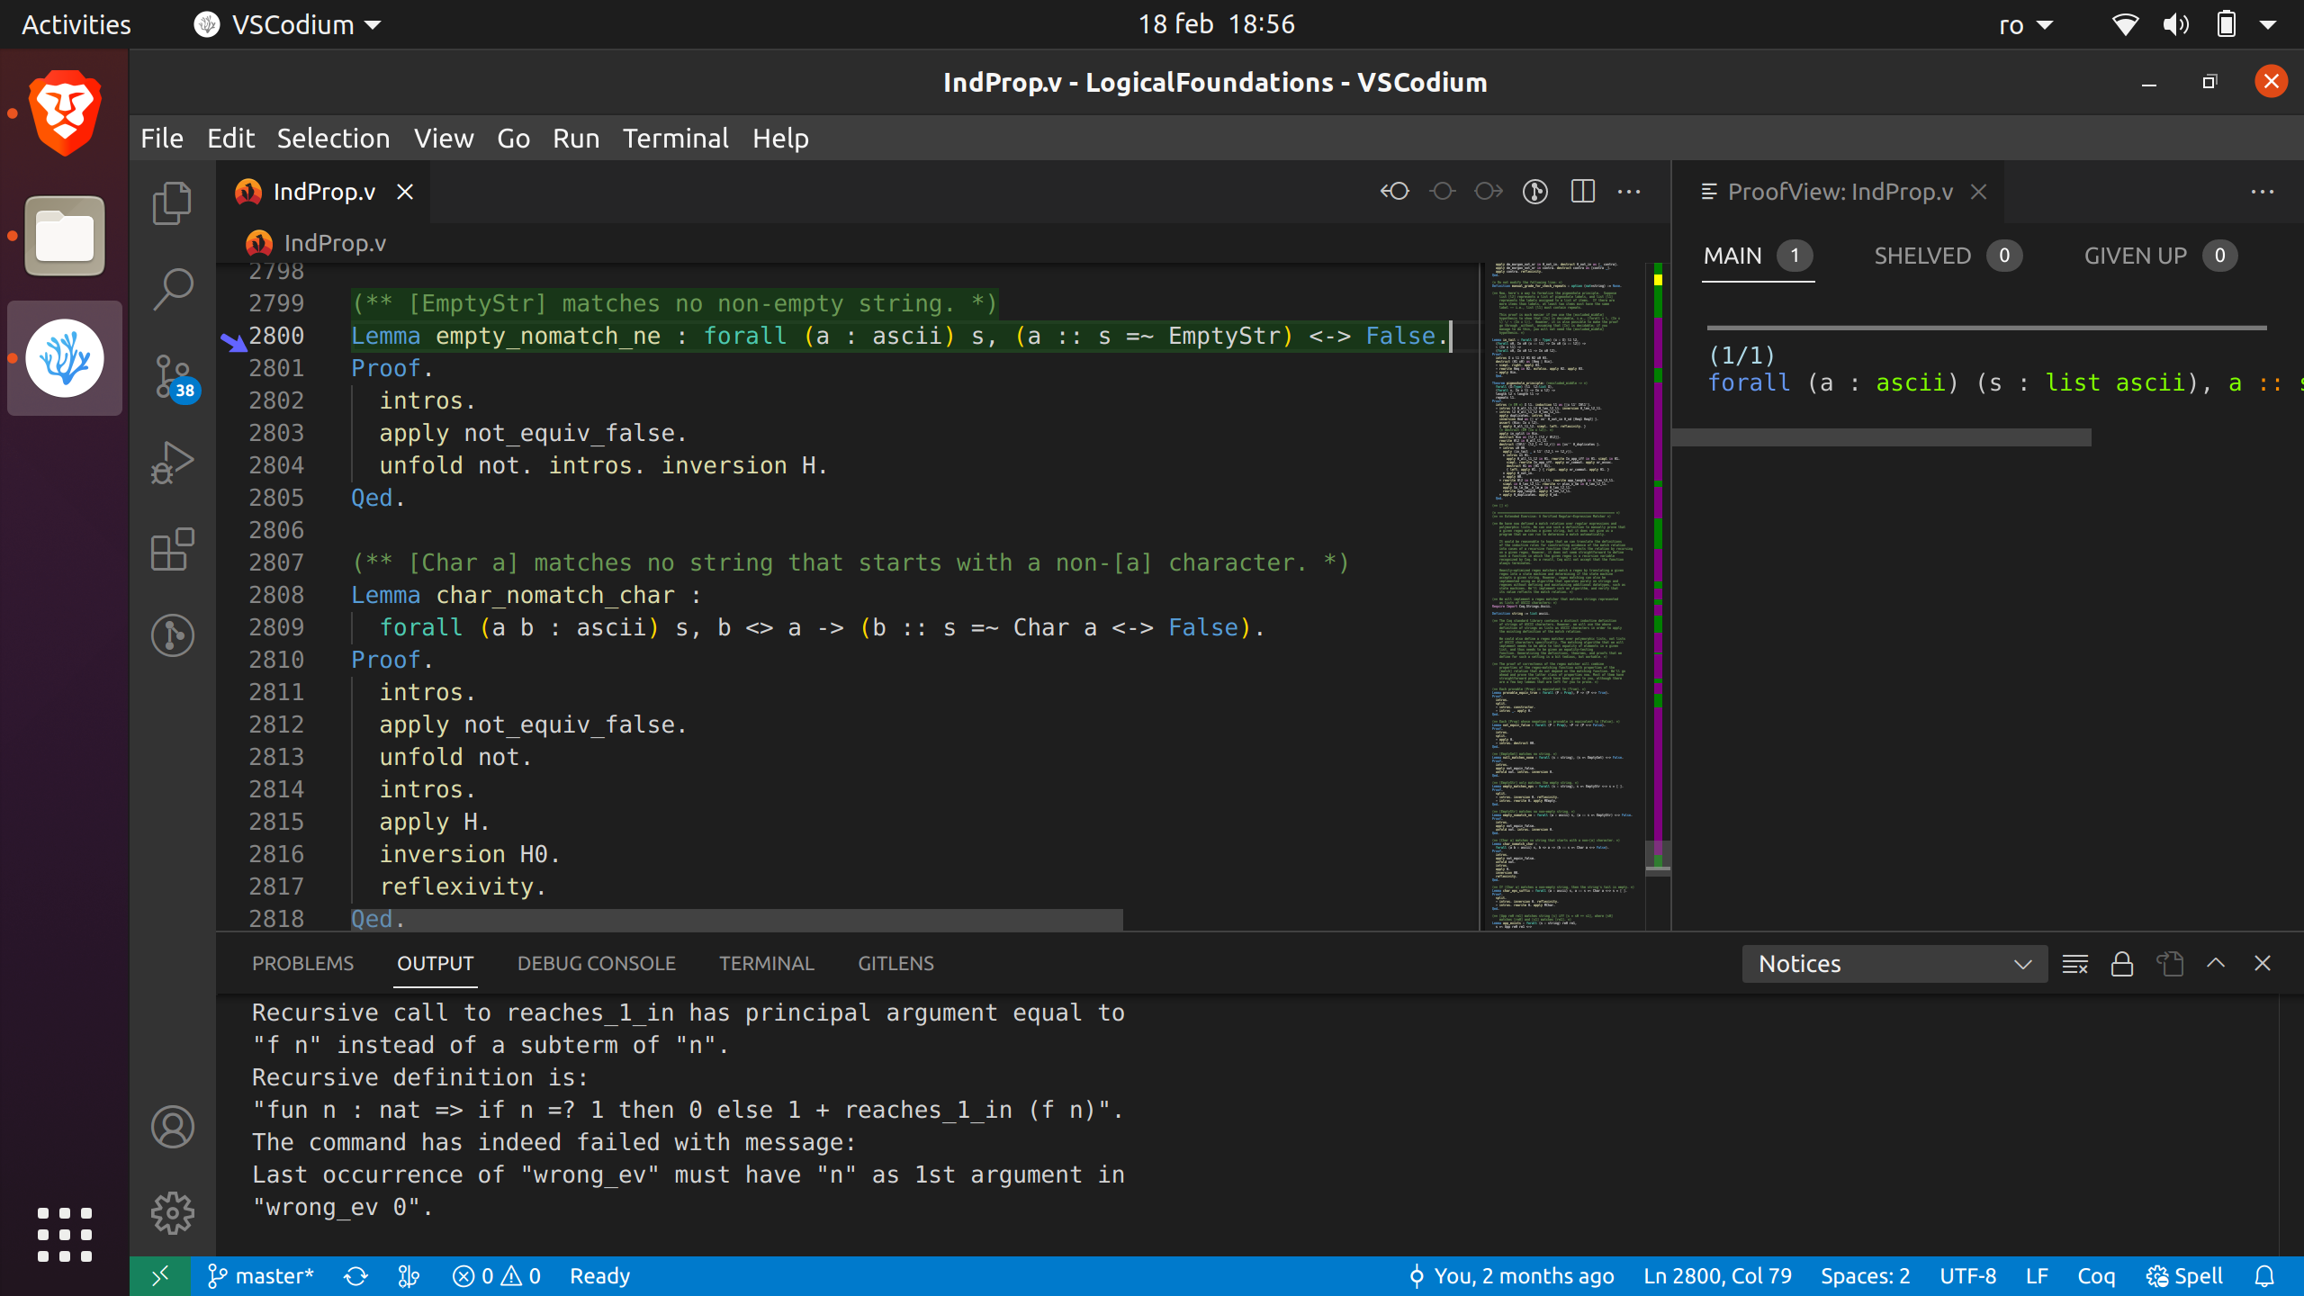Open the Extensions view
Screen dimensions: 2304x1296
[x=172, y=549]
